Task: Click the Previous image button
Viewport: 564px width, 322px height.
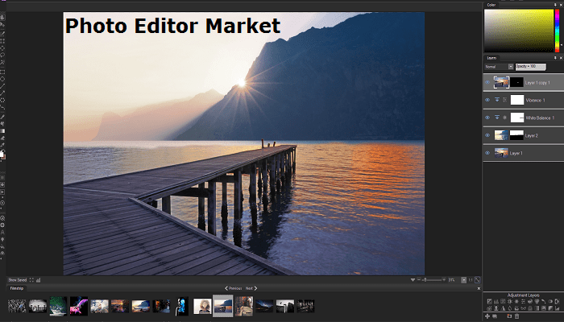Action: coord(233,287)
